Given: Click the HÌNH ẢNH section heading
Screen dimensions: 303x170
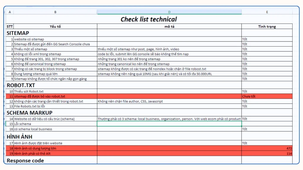Looking at the screenshot, I should (20, 137).
